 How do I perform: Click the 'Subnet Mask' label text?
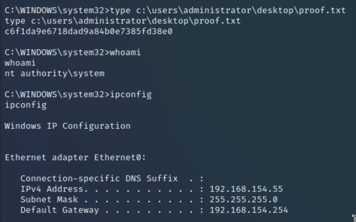pyautogui.click(x=49, y=200)
